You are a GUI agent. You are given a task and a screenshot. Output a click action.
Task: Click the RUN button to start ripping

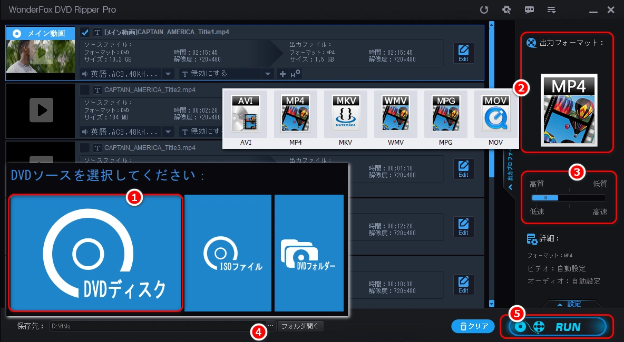[x=557, y=327]
